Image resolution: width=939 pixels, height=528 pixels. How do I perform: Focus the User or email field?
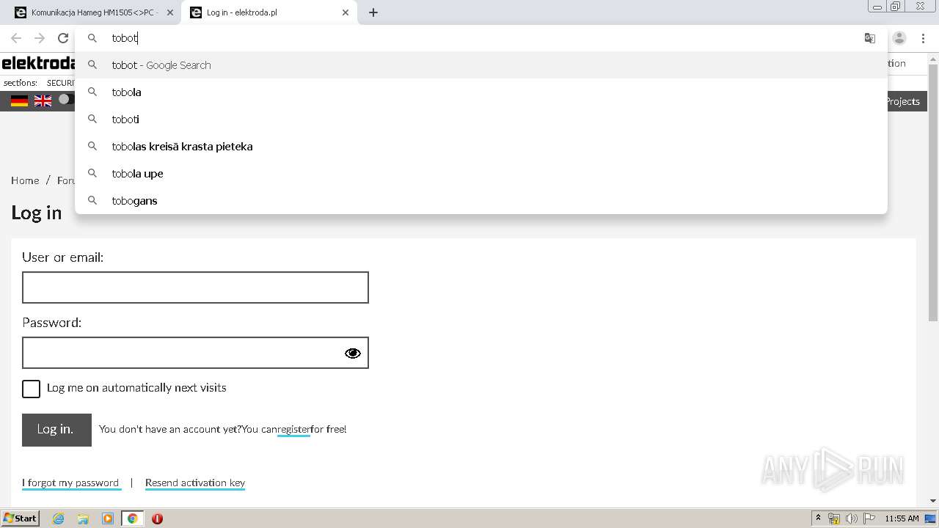pos(195,287)
